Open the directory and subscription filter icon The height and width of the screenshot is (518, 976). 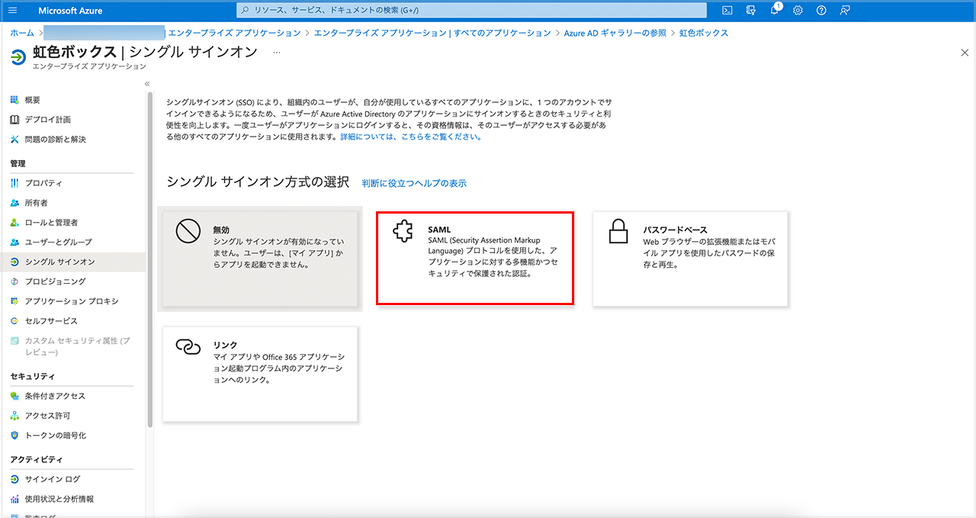(x=751, y=11)
